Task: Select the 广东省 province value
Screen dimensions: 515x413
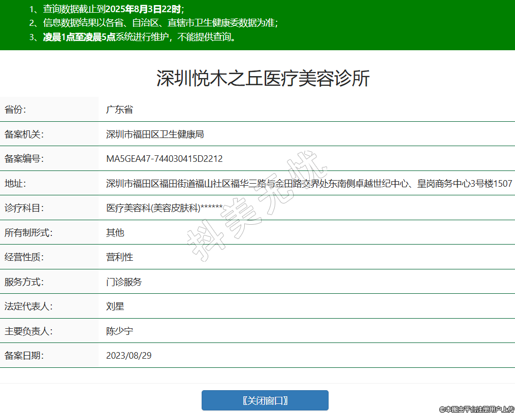Action: (x=119, y=110)
